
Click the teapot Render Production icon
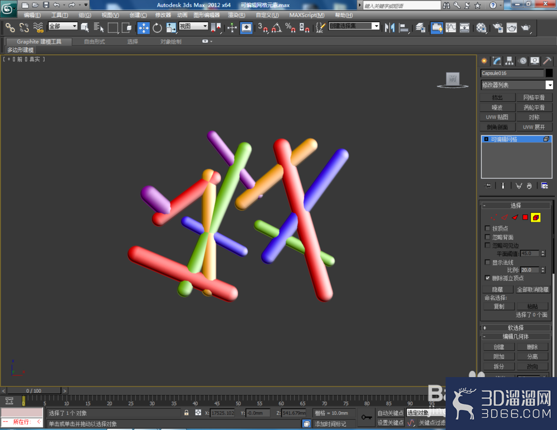(x=525, y=27)
